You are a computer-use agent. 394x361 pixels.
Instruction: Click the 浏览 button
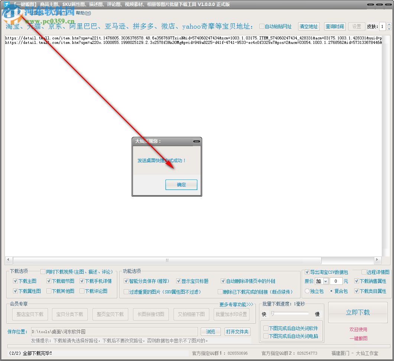coord(211,332)
